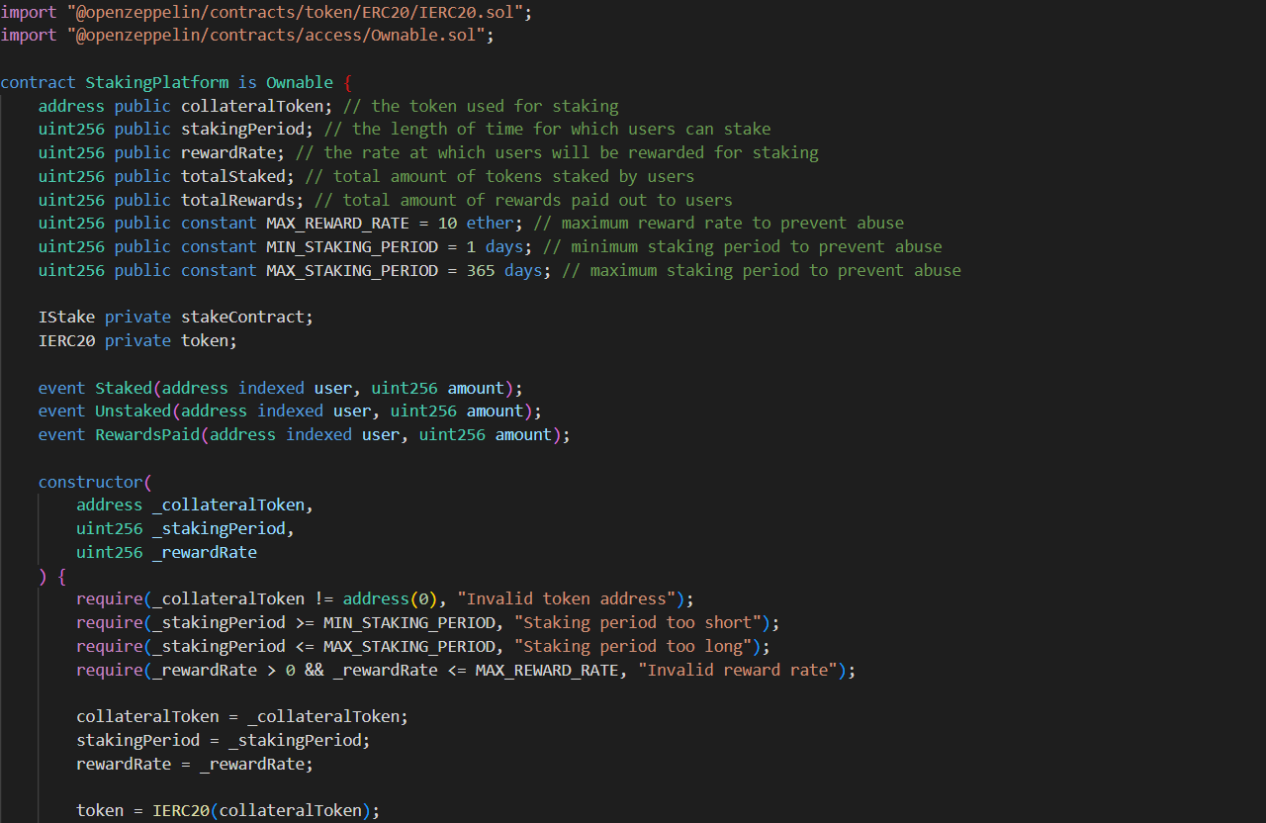
Task: Click the comment "minimum staking period to prevent abuse"
Action: point(743,246)
